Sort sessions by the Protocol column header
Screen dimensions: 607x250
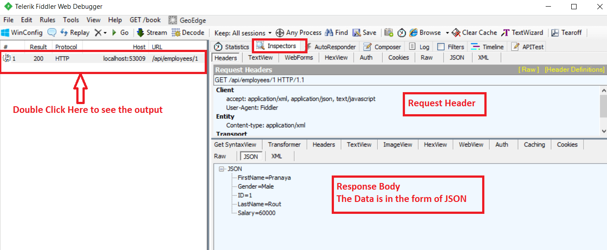[66, 47]
